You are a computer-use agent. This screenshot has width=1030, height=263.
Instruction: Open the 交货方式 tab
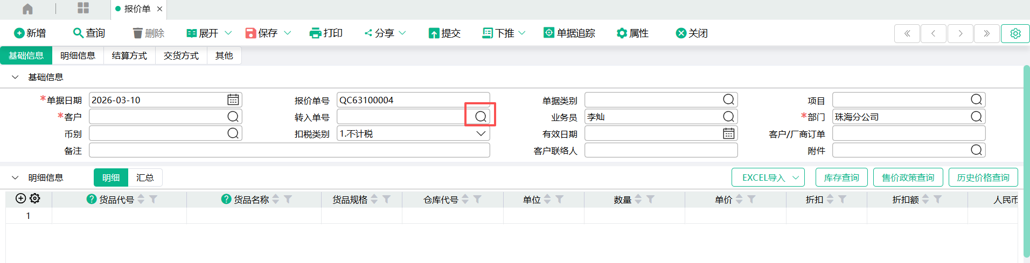click(181, 55)
